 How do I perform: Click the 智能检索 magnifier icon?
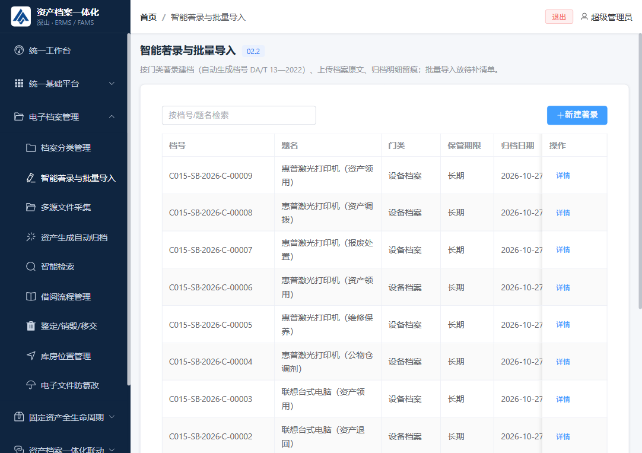[31, 267]
